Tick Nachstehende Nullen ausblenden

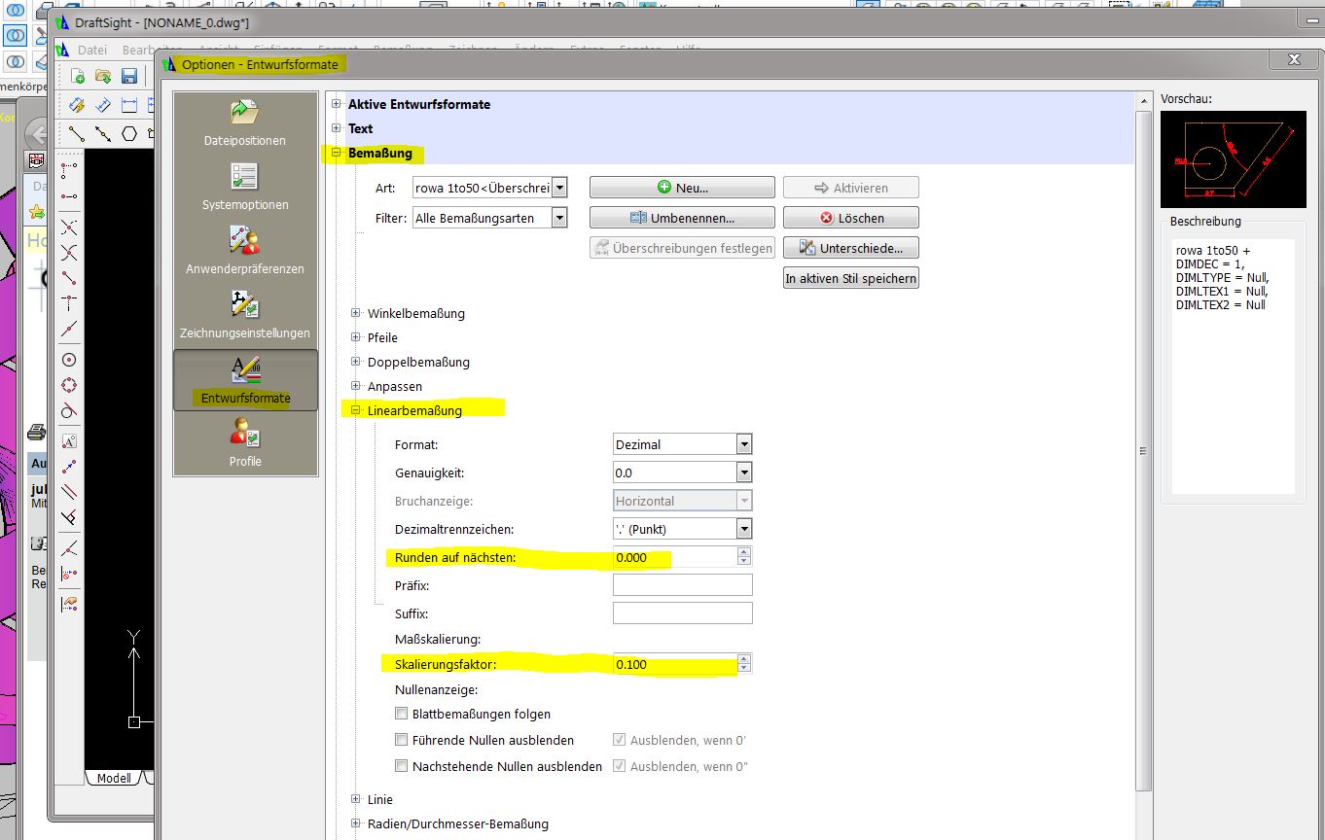click(402, 766)
